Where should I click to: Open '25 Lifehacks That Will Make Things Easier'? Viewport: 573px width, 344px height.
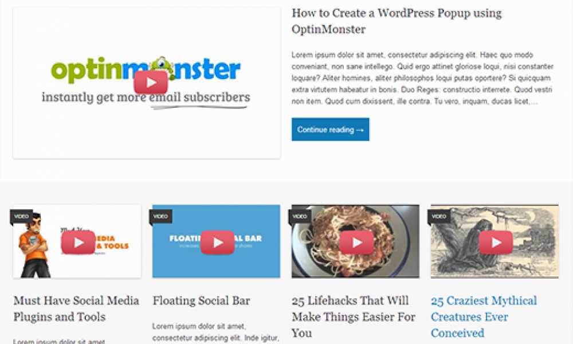pos(354,316)
